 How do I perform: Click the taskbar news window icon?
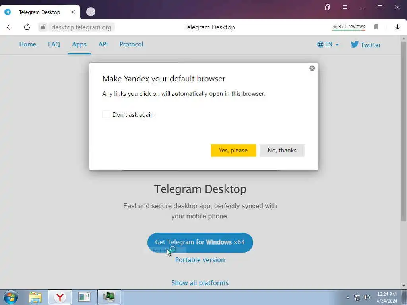coord(84,297)
